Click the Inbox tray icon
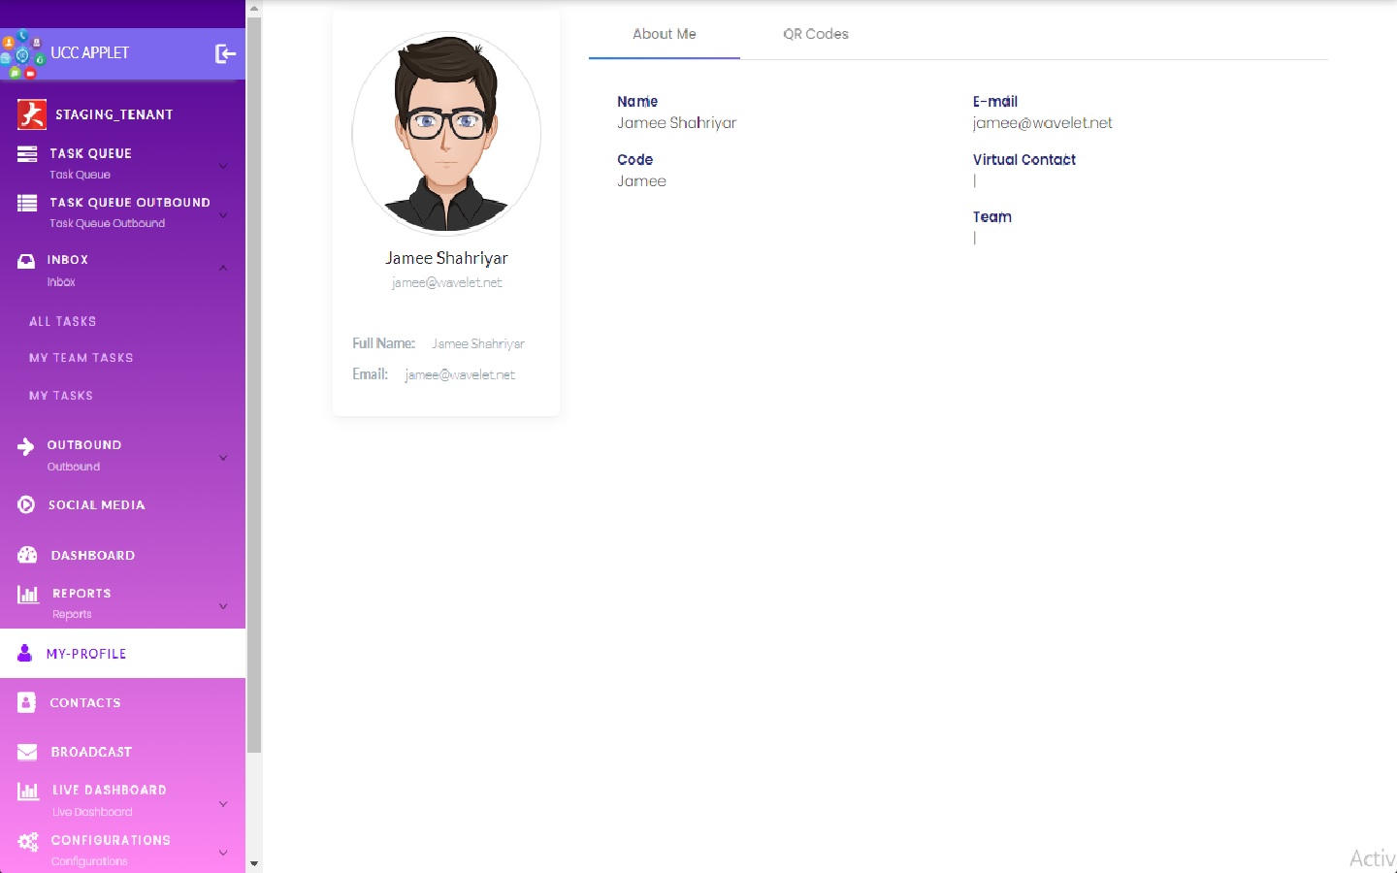The width and height of the screenshot is (1397, 873). click(x=26, y=260)
